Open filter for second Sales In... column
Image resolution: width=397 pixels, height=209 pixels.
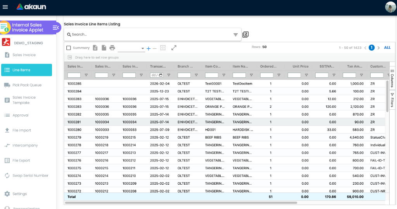(114, 75)
